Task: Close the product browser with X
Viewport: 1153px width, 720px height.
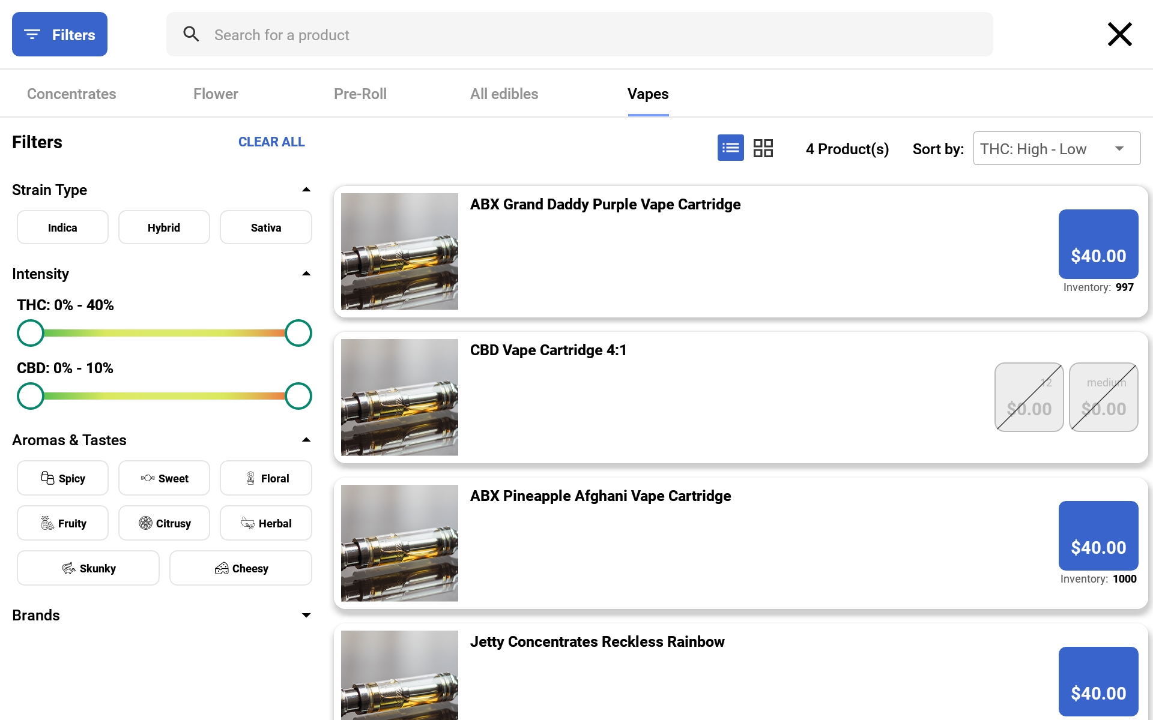Action: (1119, 34)
